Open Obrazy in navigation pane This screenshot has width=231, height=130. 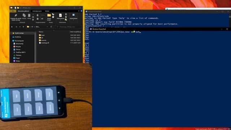click(18, 49)
